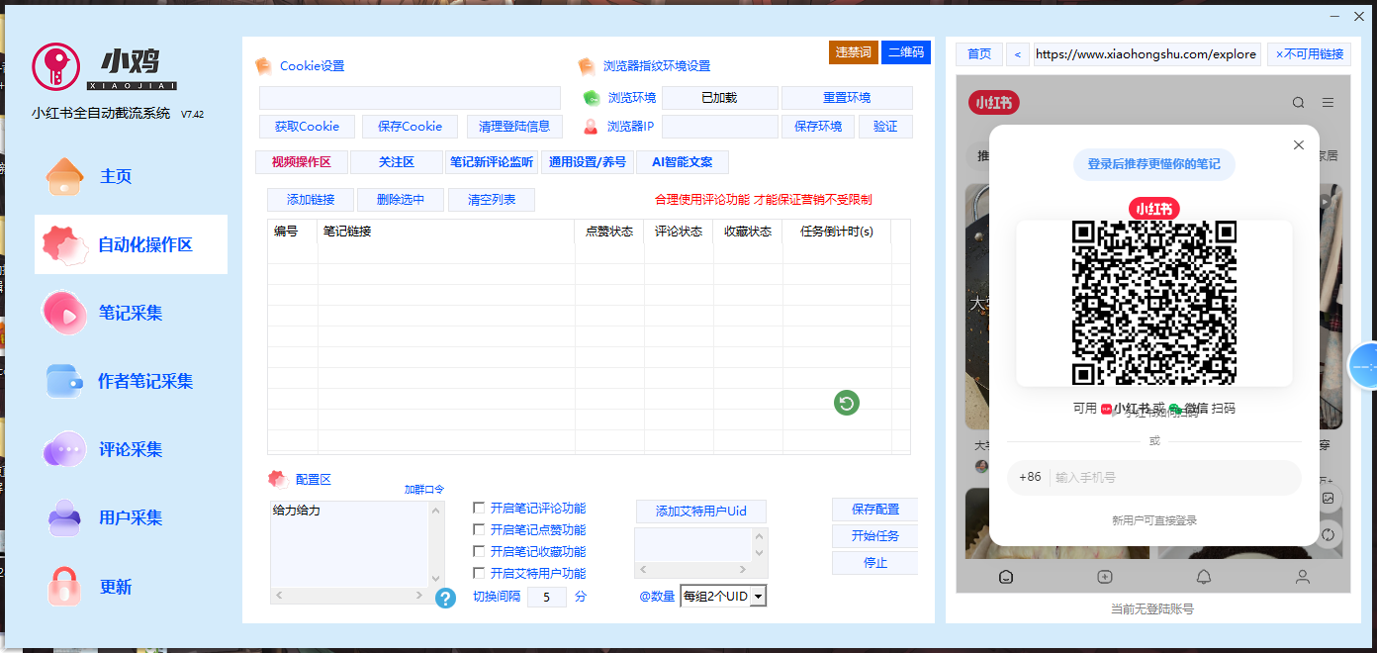Image resolution: width=1377 pixels, height=653 pixels.
Task: Check the 开启笔记收藏功能 option
Action: pyautogui.click(x=480, y=552)
